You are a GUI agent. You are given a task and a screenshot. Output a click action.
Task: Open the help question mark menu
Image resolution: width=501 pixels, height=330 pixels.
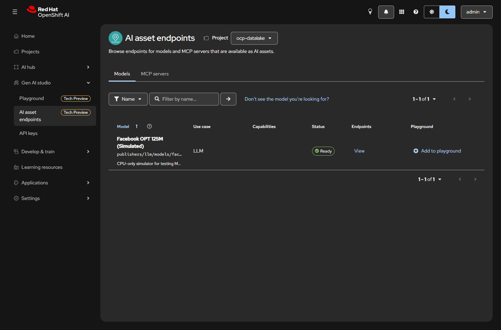(416, 12)
